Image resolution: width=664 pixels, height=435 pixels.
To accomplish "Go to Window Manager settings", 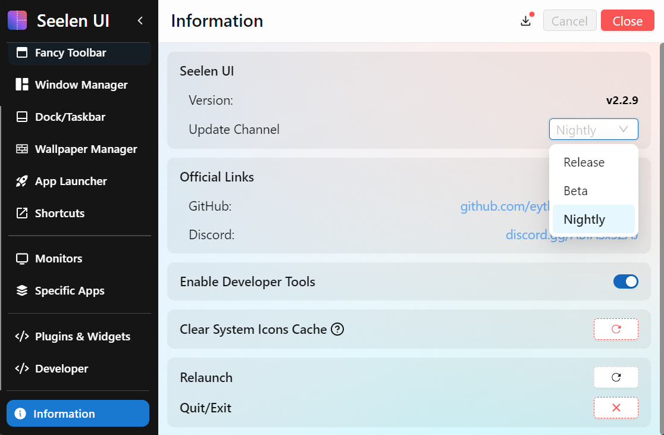I will point(79,85).
